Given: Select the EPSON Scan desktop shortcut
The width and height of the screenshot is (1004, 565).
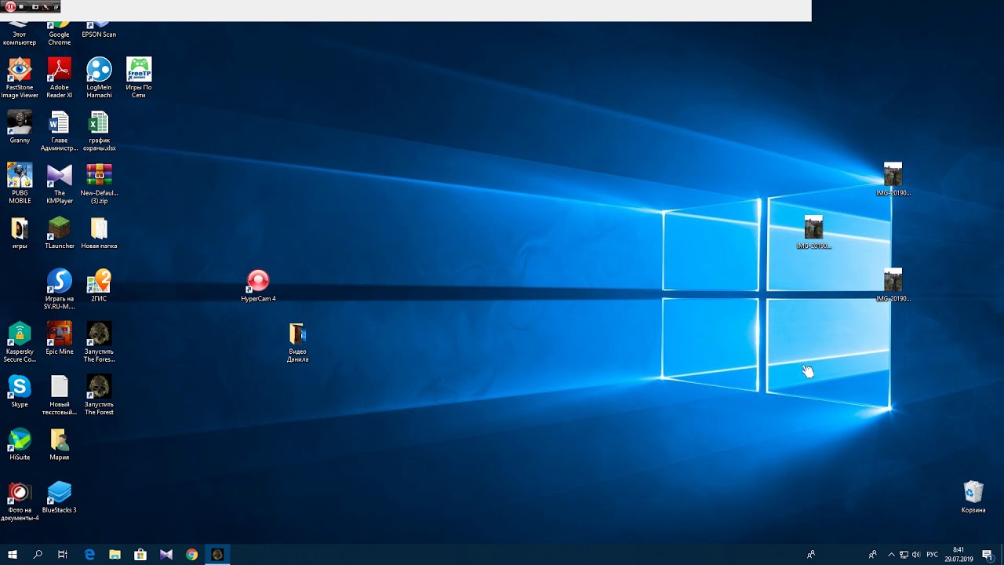Looking at the screenshot, I should pyautogui.click(x=99, y=31).
